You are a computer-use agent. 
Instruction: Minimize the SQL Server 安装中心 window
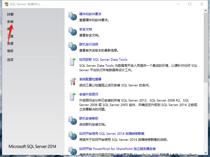(178, 4)
